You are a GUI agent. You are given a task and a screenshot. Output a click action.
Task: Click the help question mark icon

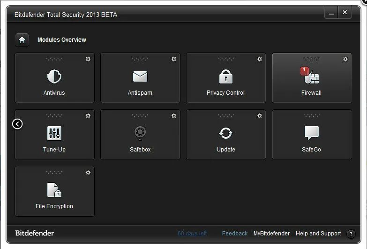351,234
